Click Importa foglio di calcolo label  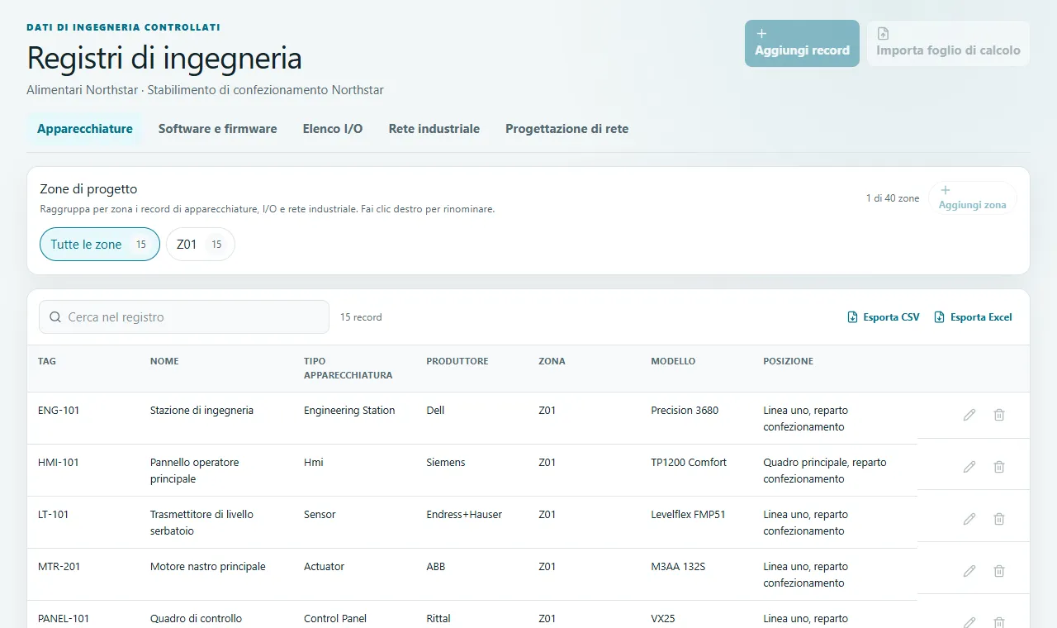(x=949, y=50)
